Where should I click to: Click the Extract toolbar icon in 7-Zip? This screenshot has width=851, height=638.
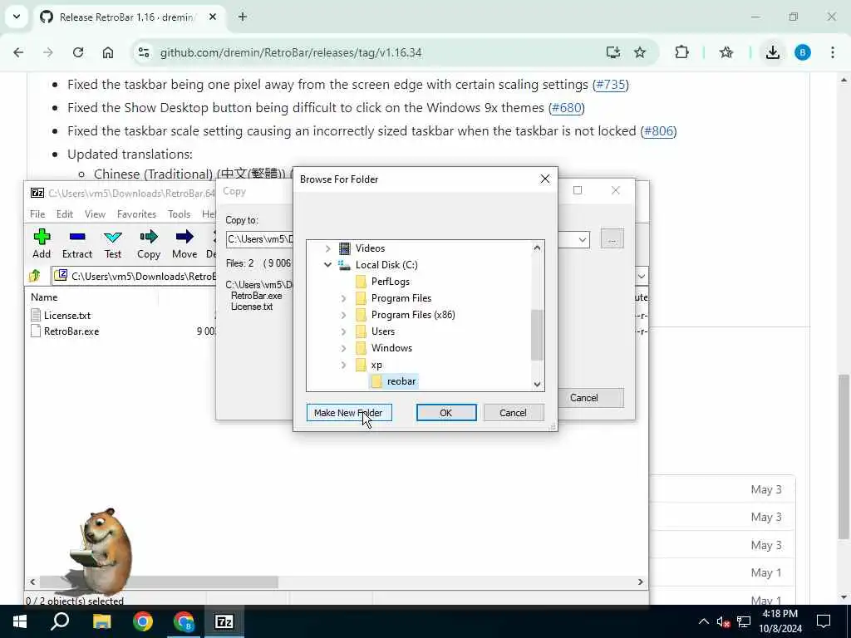(x=77, y=243)
